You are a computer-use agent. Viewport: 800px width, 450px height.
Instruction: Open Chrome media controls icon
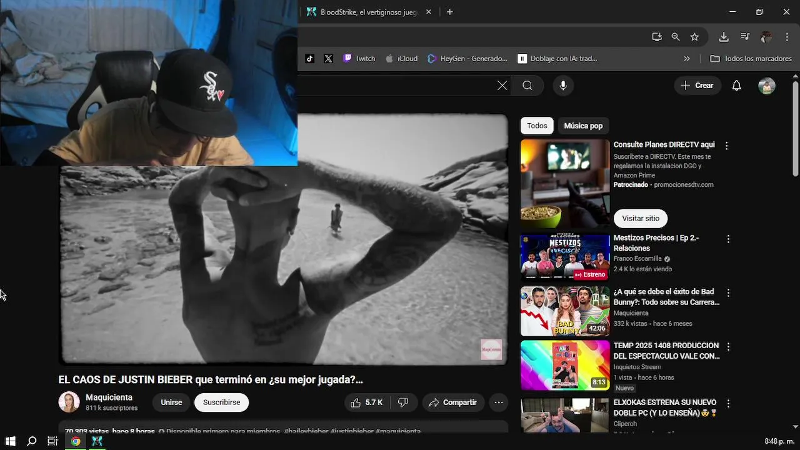point(745,37)
